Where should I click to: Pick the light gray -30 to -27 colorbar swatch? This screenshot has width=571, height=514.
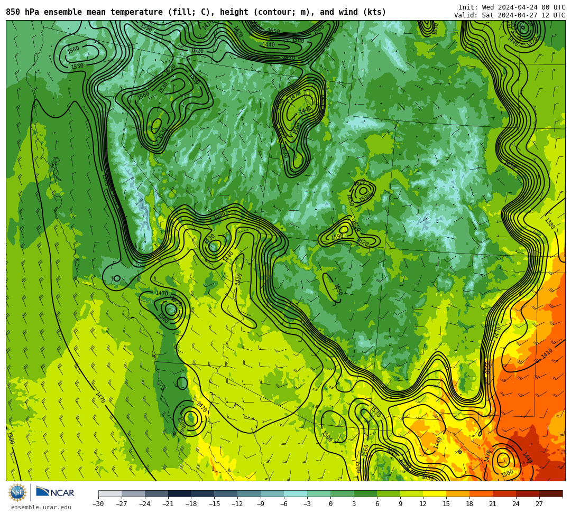pos(110,493)
